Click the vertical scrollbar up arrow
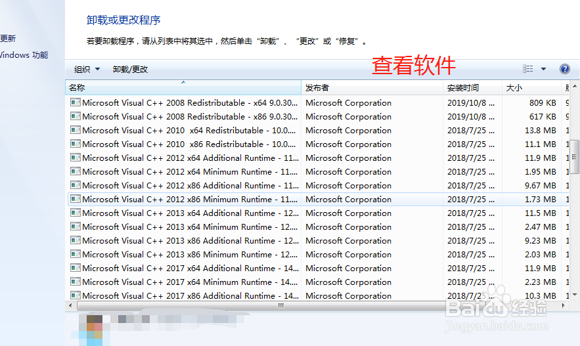This screenshot has width=580, height=346. 575,86
